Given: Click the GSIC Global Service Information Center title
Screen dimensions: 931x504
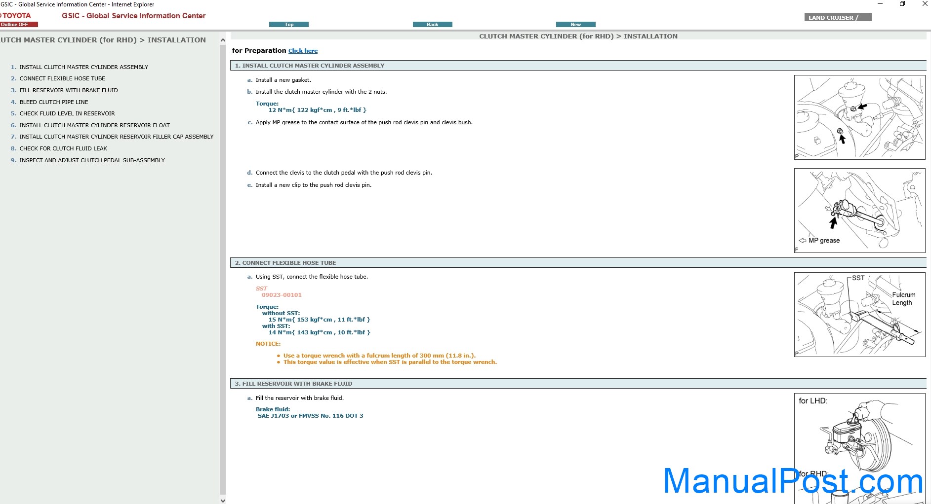Looking at the screenshot, I should pyautogui.click(x=133, y=16).
